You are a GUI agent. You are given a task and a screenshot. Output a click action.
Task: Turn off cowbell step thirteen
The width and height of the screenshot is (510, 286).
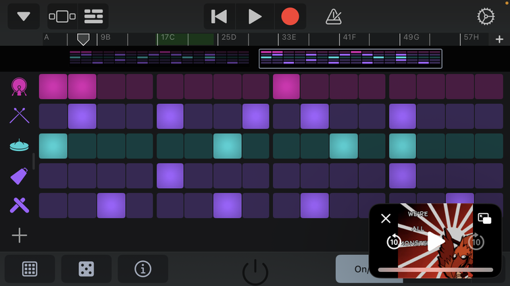[403, 176]
